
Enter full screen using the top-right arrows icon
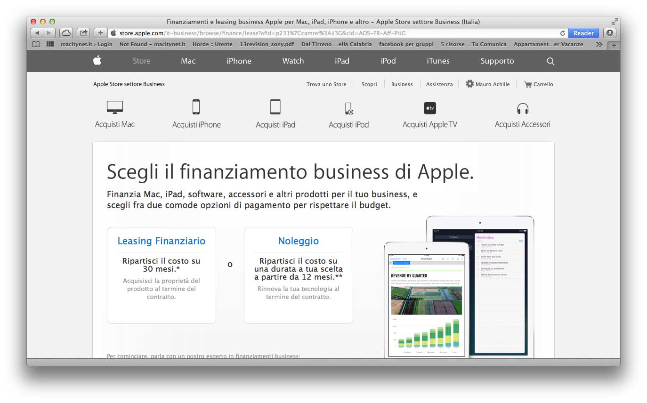point(615,22)
